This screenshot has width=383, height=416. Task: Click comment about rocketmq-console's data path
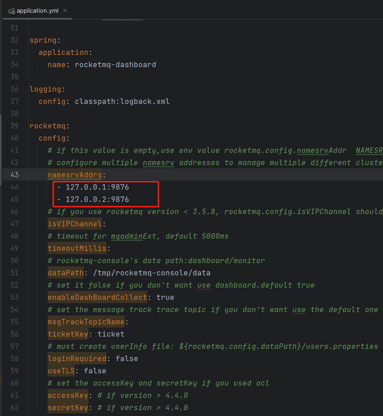(x=156, y=261)
